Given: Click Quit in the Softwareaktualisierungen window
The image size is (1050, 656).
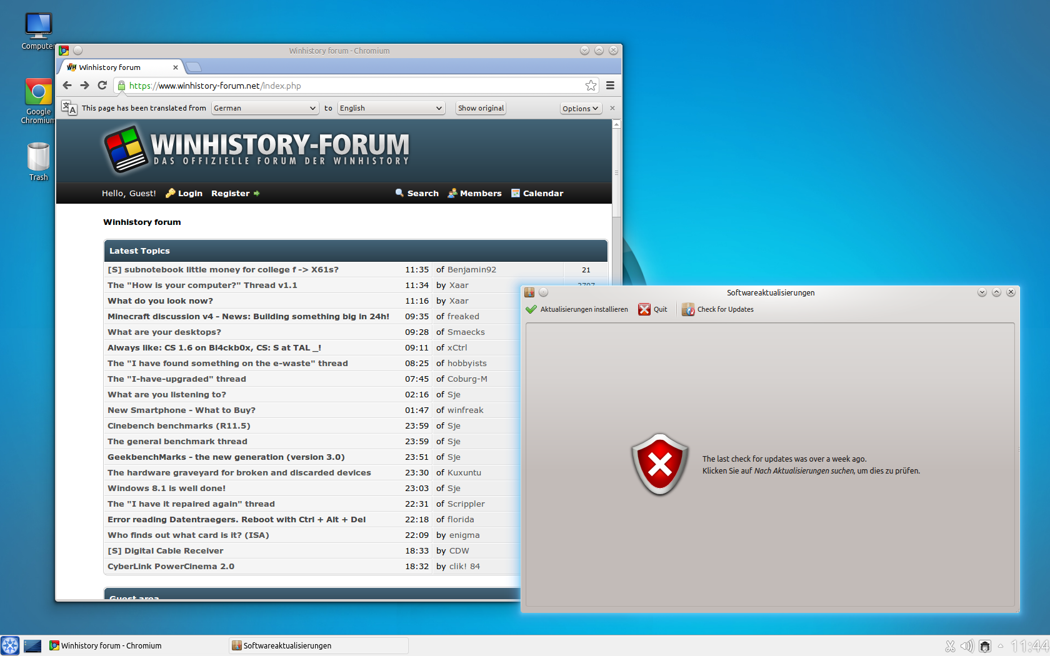Looking at the screenshot, I should pos(653,309).
